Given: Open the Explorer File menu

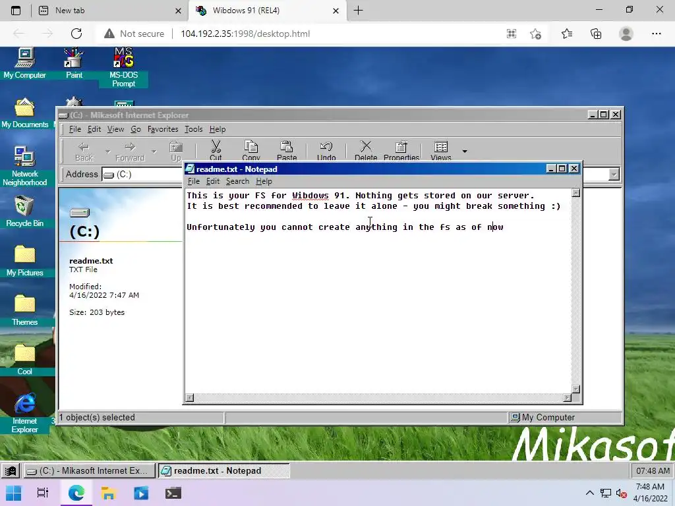Looking at the screenshot, I should click(75, 129).
